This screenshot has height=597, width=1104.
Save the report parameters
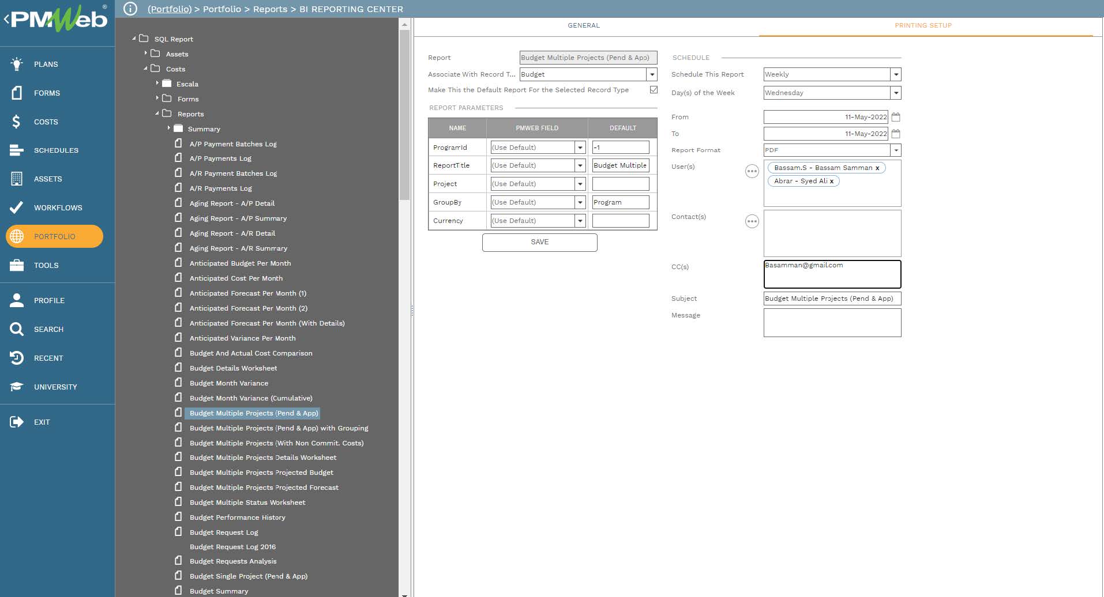539,242
